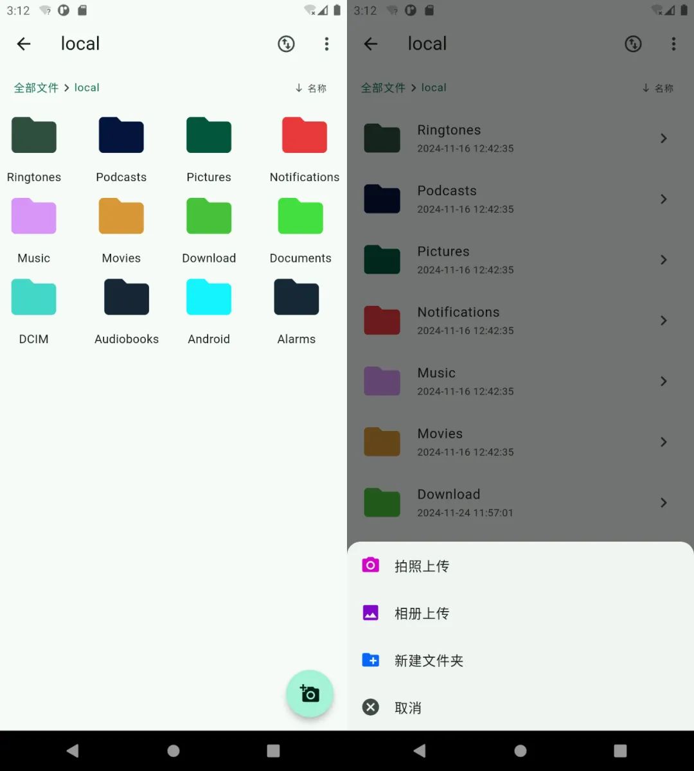Open the cyan Android folder
694x771 pixels.
209,297
